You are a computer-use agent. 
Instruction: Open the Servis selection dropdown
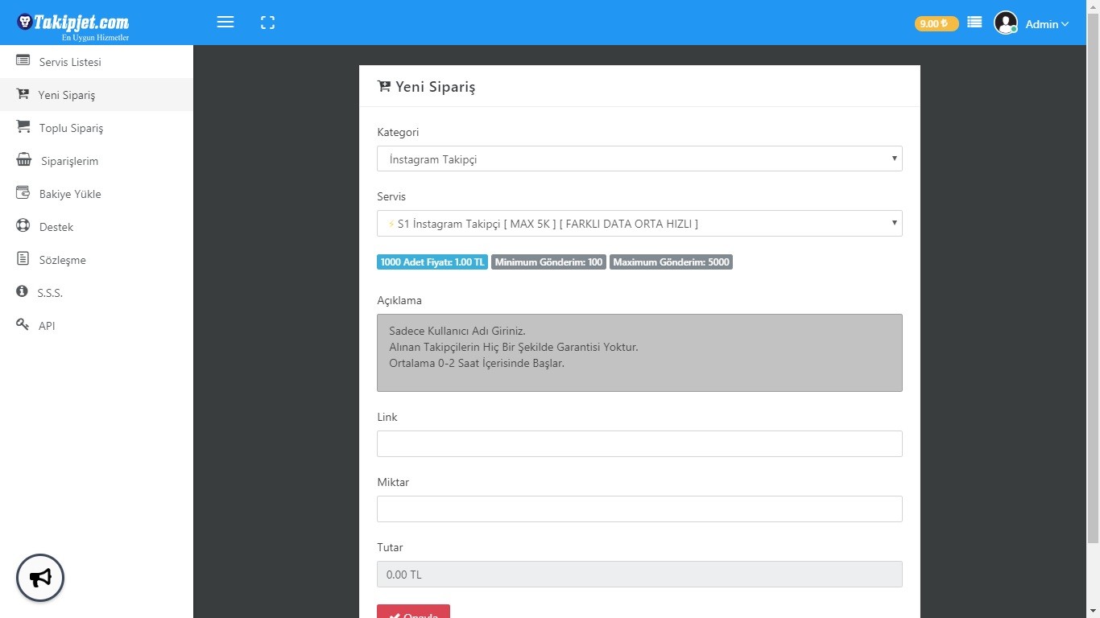pos(639,223)
